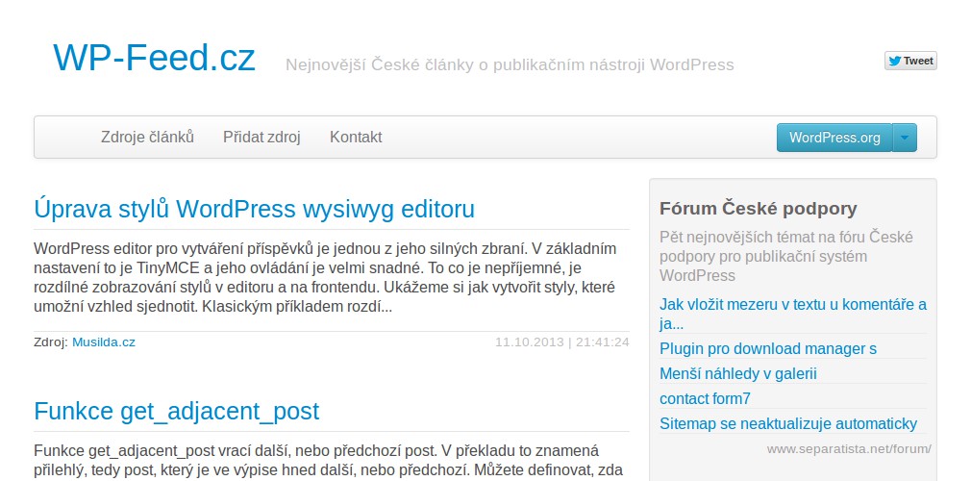Open article Úprava stylů WordPress wysiwyg editoru
The width and height of the screenshot is (971, 481).
[255, 210]
